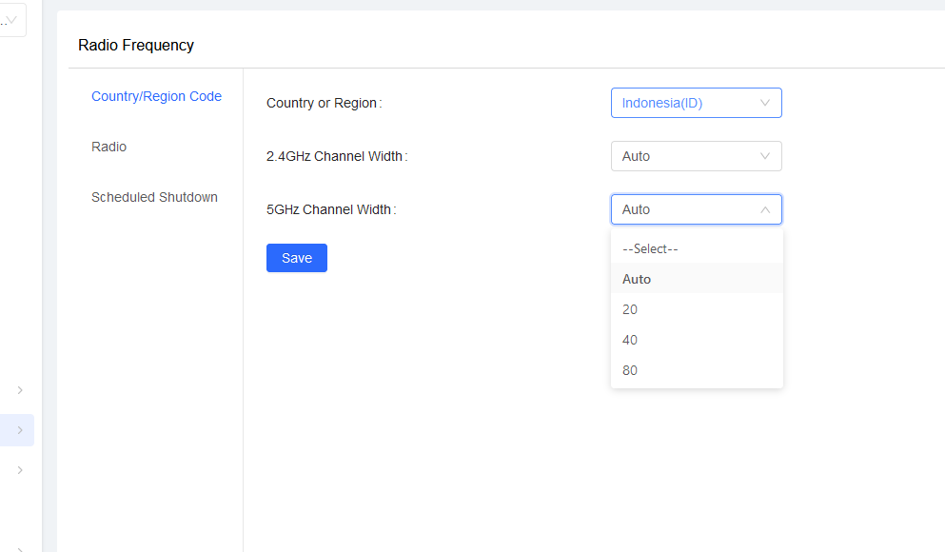This screenshot has height=552, width=945.
Task: Click the Radio Frequency heading
Action: point(135,45)
